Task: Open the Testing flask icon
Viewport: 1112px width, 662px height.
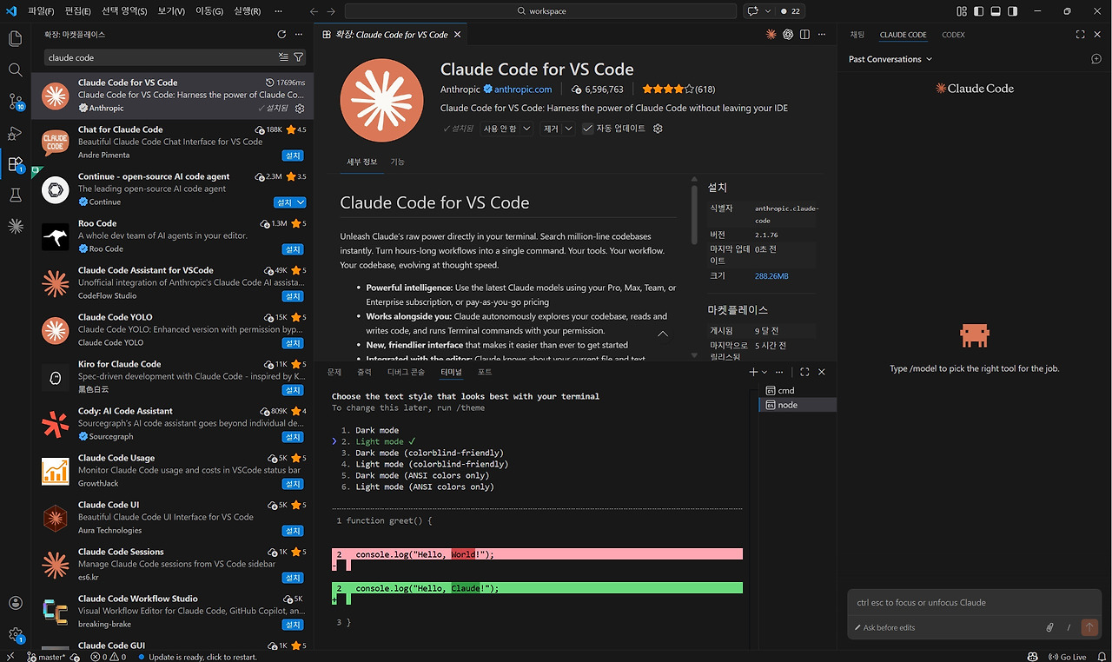Action: tap(15, 195)
